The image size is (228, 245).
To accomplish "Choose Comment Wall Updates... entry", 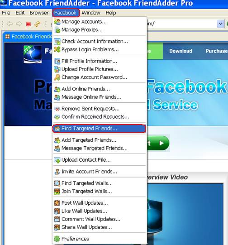I will point(100,219).
